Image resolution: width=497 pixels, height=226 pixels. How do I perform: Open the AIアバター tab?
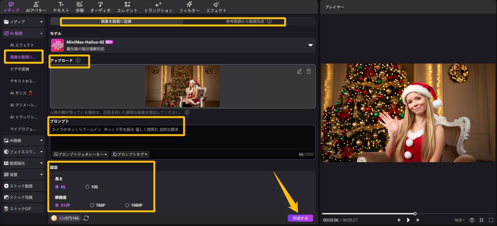(36, 7)
